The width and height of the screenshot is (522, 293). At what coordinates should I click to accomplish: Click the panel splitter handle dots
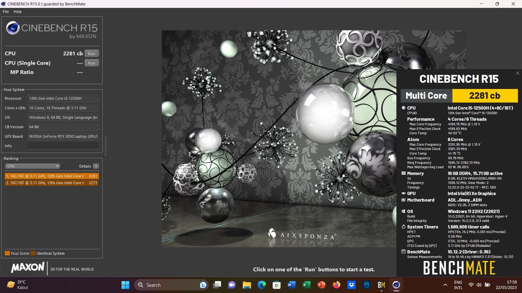click(105, 145)
